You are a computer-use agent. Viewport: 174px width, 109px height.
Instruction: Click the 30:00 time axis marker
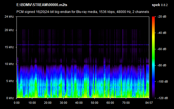point(63,103)
